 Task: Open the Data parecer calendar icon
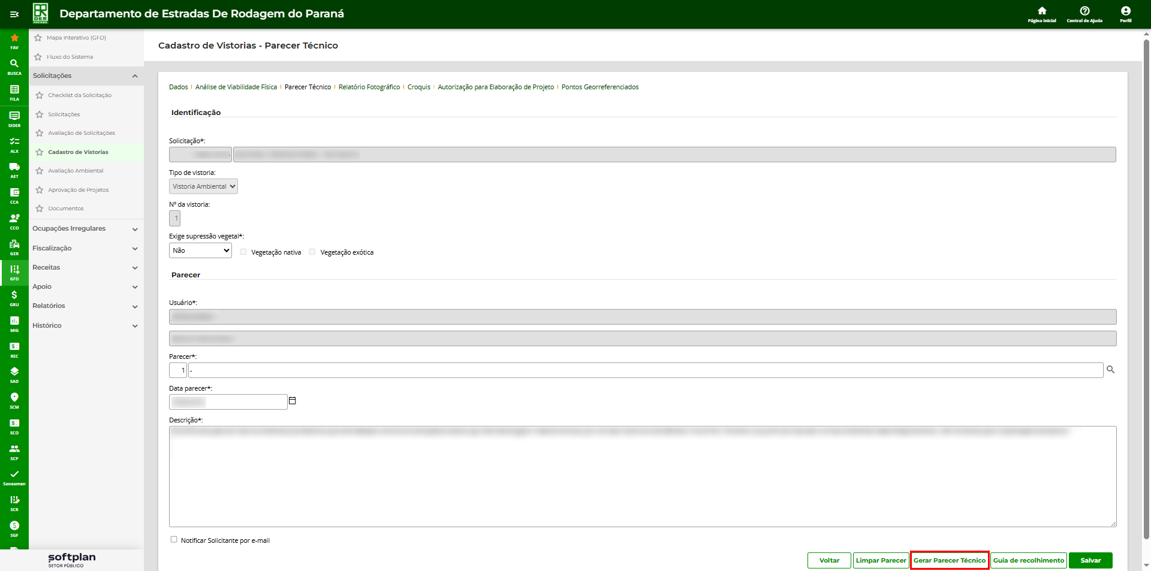point(293,401)
